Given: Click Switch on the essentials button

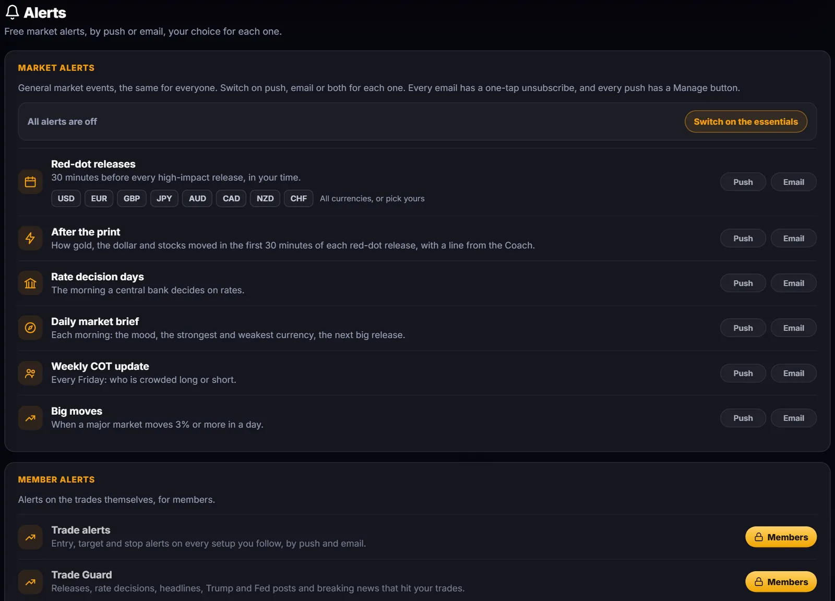Looking at the screenshot, I should pos(746,122).
